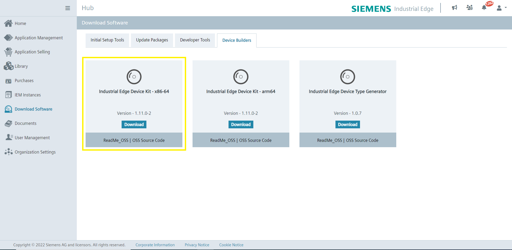
Task: Open ReadMe_OSS for Device Type Generator
Action: pos(330,140)
